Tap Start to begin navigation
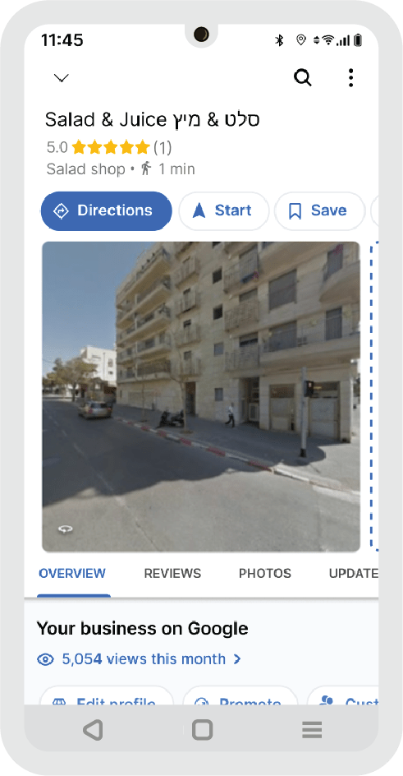The image size is (403, 776). pos(224,210)
